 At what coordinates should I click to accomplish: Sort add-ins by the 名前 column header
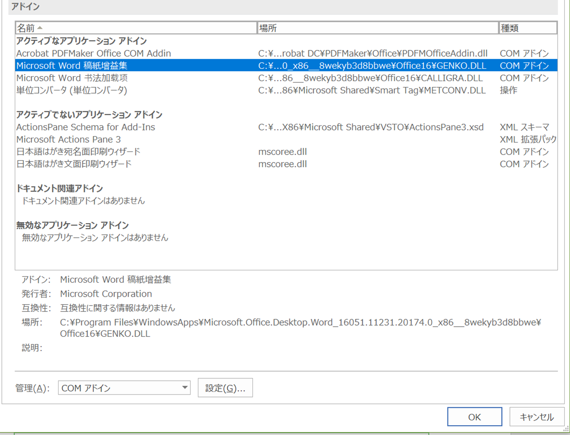pyautogui.click(x=136, y=28)
